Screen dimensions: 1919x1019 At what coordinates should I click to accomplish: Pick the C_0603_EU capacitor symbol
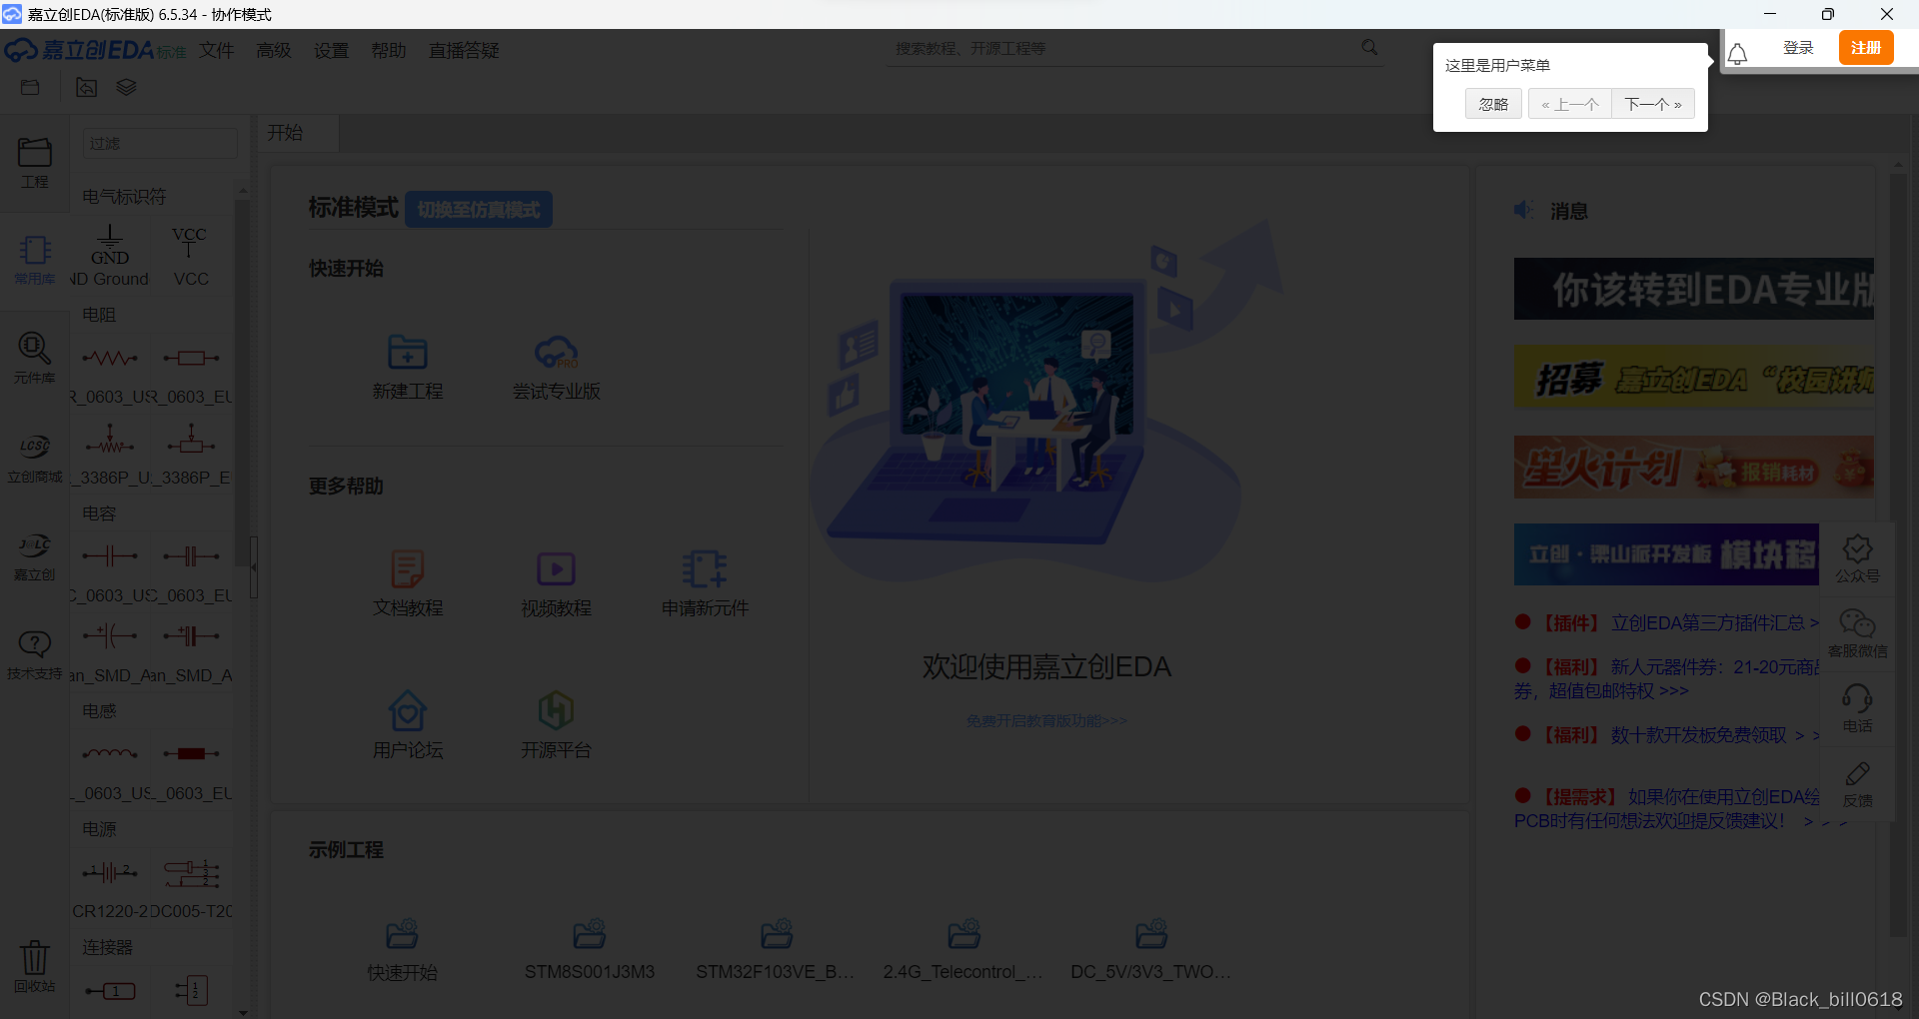pos(192,572)
